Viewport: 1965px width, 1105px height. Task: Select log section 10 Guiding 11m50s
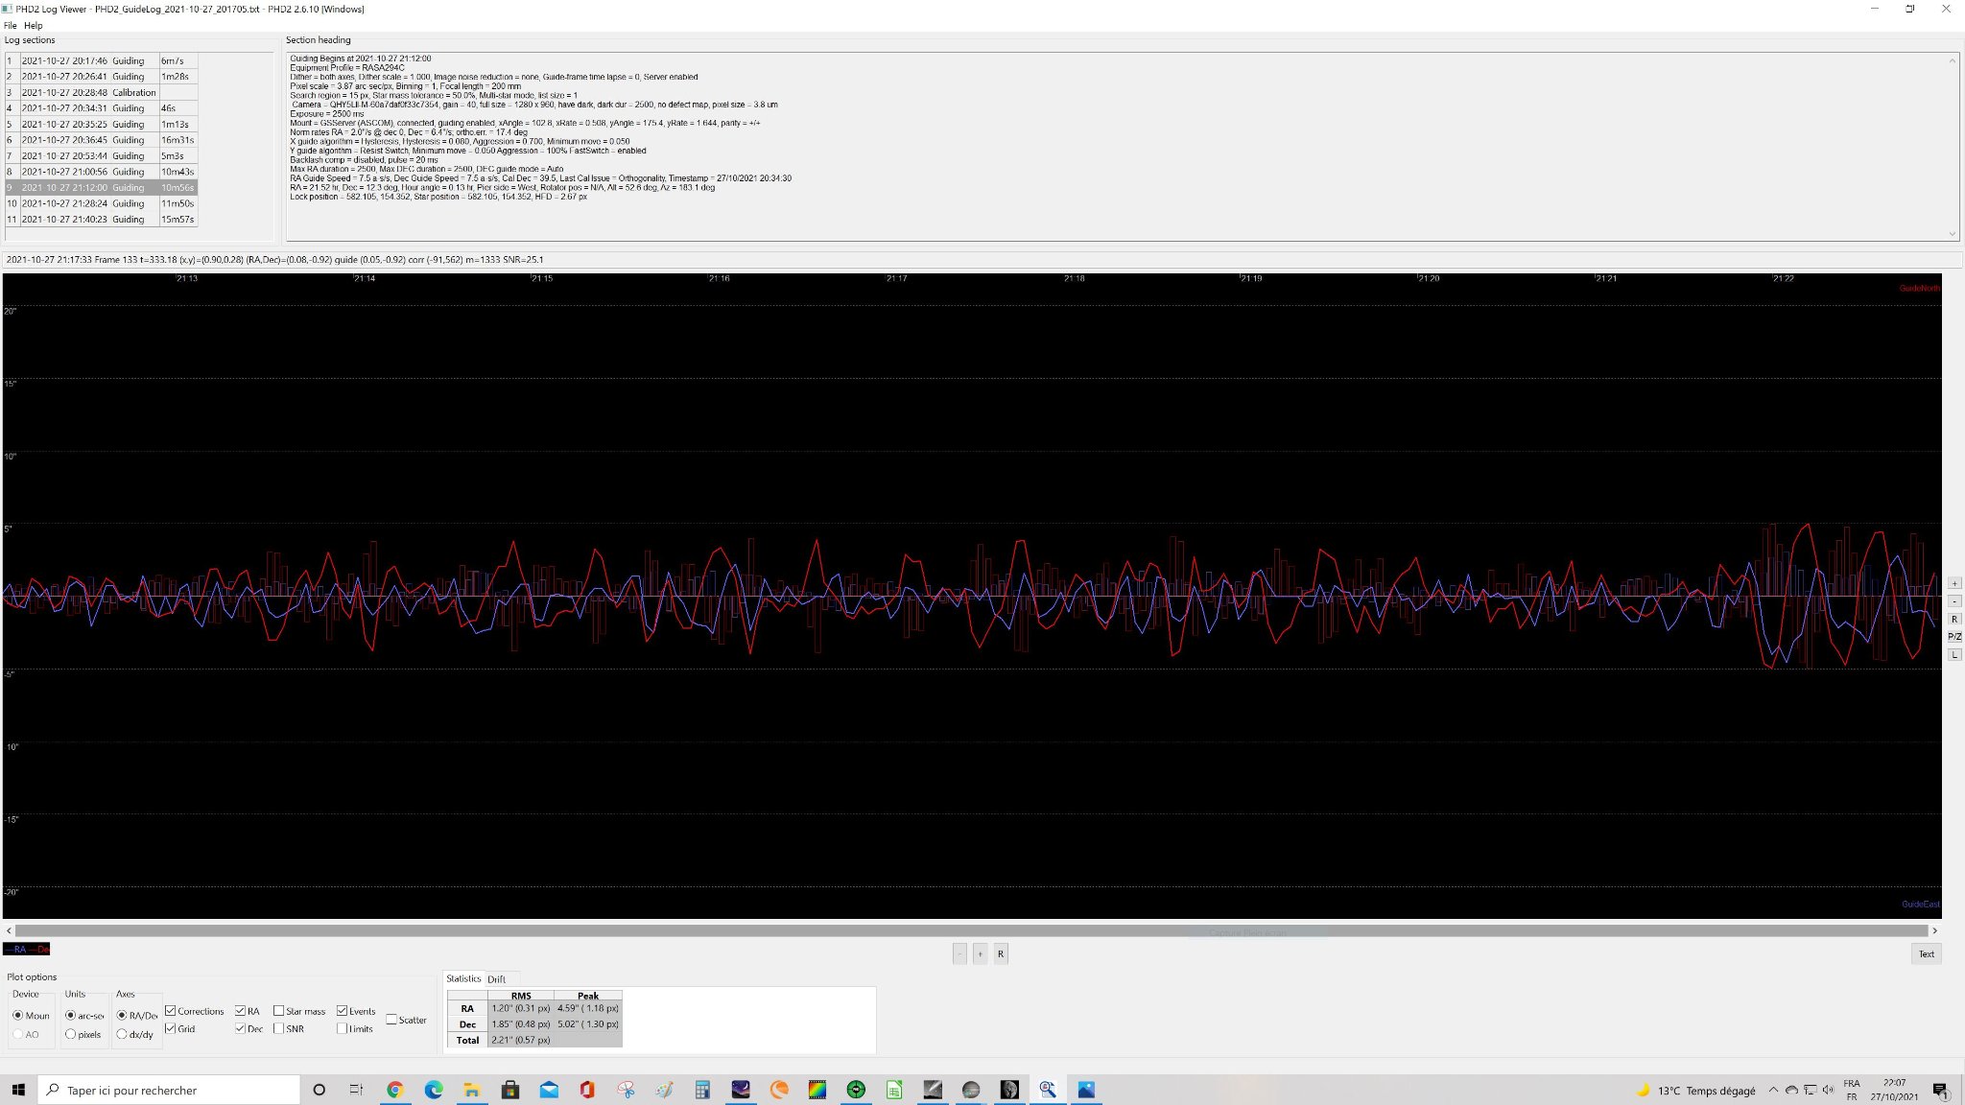tap(101, 203)
